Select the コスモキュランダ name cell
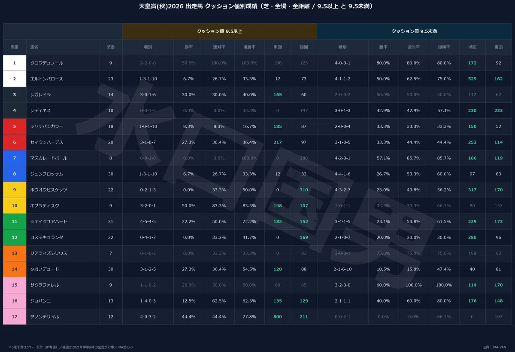Screen dimensions: 515x352 (x=47, y=238)
